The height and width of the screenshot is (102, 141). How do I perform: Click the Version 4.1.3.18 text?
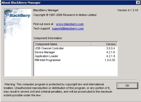pyautogui.click(x=128, y=10)
